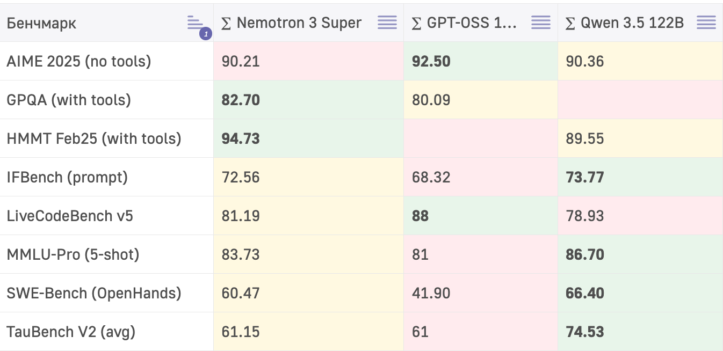Select the AIME 2025 (no tools) row label

click(x=79, y=61)
